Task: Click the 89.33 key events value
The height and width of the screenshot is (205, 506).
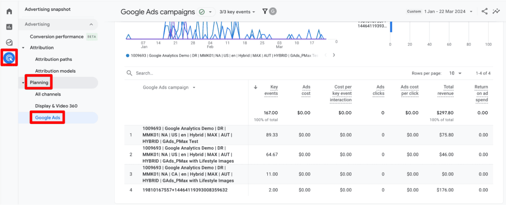Action: tap(271, 135)
